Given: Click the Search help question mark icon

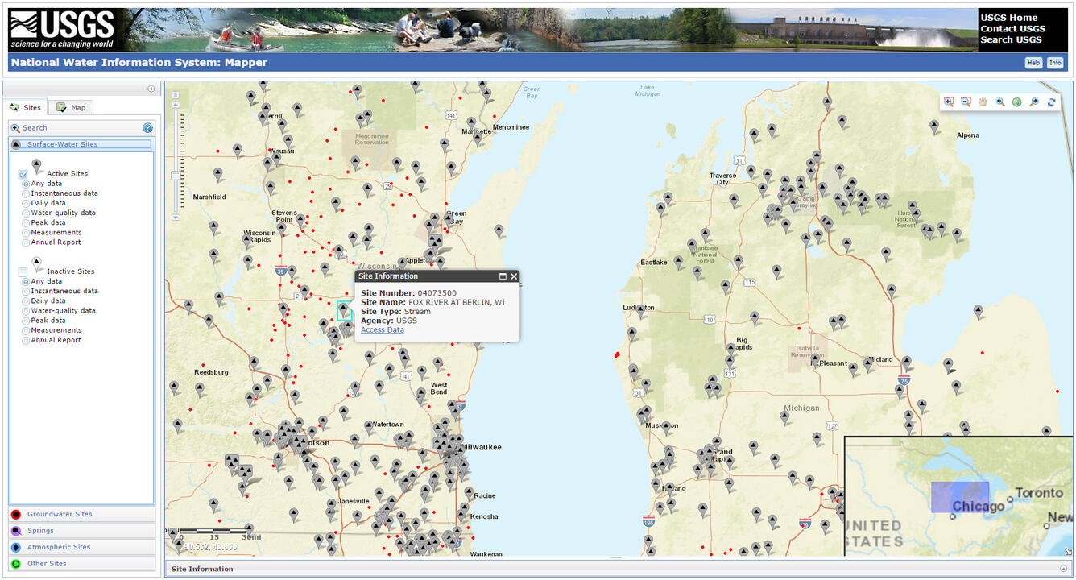Looking at the screenshot, I should 147,127.
